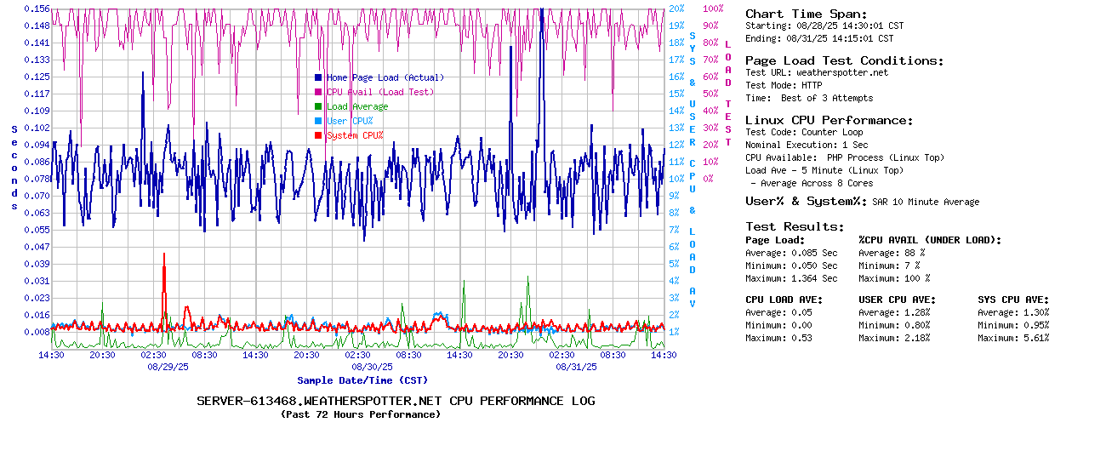Click the 100% label on Load Test axis
The height and width of the screenshot is (468, 1106).
(x=713, y=9)
